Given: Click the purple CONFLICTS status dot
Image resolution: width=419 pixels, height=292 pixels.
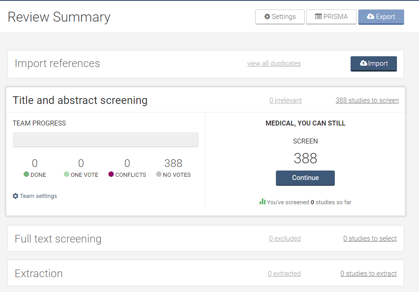Looking at the screenshot, I should pos(111,175).
